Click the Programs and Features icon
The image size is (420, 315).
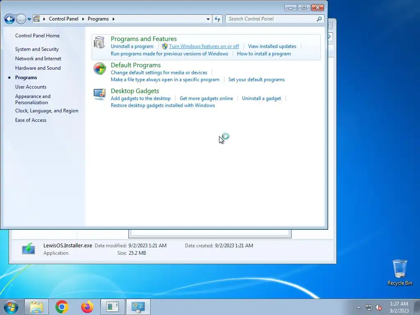click(x=99, y=43)
